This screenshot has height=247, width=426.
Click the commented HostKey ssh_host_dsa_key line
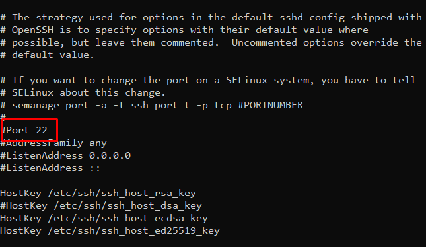(x=101, y=205)
